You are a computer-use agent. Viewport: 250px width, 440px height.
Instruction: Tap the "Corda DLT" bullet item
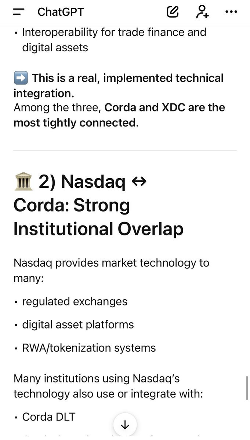click(x=49, y=417)
